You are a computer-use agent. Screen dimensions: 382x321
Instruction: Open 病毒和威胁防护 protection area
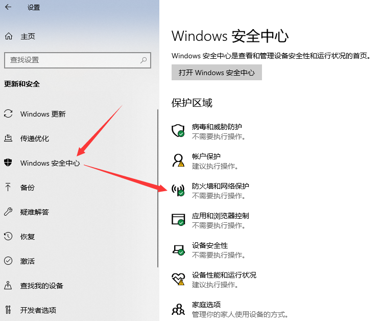coord(217,127)
